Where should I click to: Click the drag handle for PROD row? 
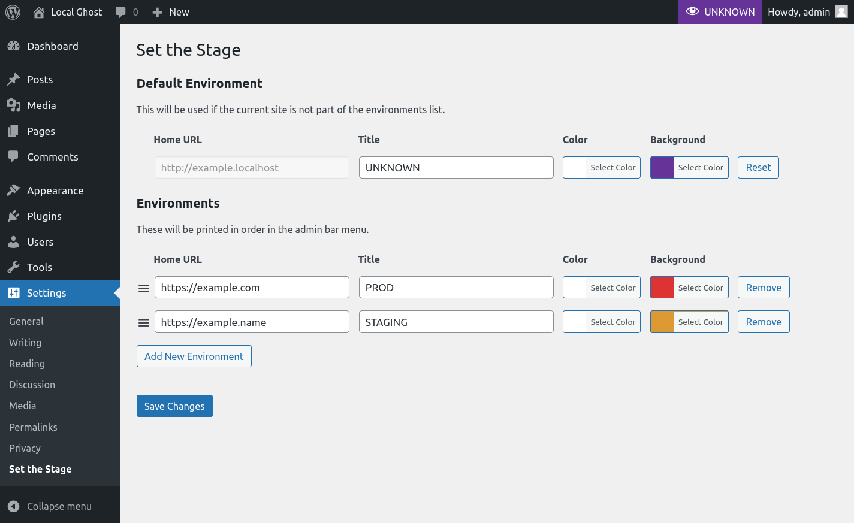click(144, 288)
